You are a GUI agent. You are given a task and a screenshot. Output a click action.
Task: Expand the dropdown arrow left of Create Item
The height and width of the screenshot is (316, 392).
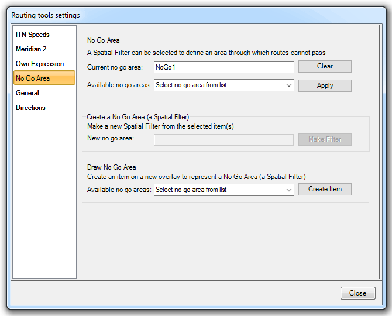(289, 190)
